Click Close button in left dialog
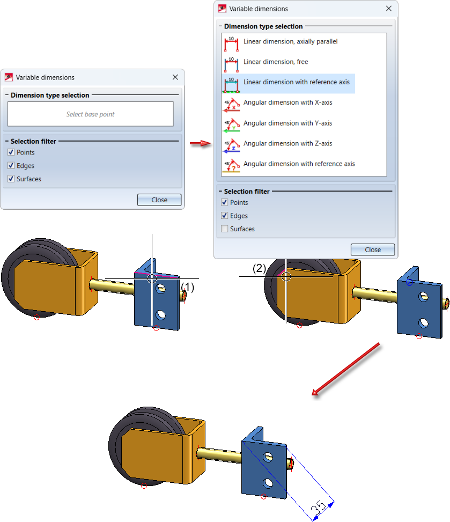The width and height of the screenshot is (450, 522). coord(159,200)
